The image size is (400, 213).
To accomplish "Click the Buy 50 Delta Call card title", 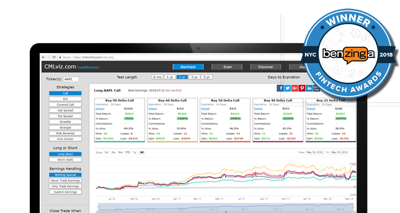I will [x=225, y=101].
